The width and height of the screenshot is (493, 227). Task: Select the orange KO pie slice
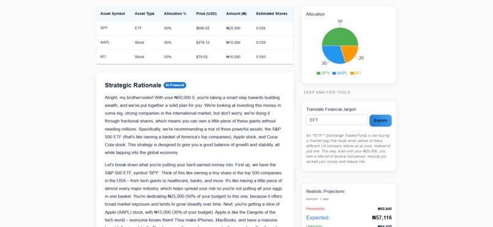(x=350, y=52)
